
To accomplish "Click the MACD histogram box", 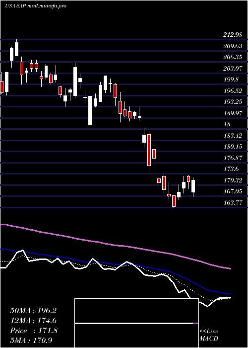I will [136, 323].
